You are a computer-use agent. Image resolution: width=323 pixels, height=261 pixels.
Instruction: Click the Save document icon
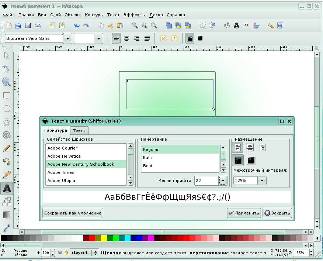pos(28,25)
